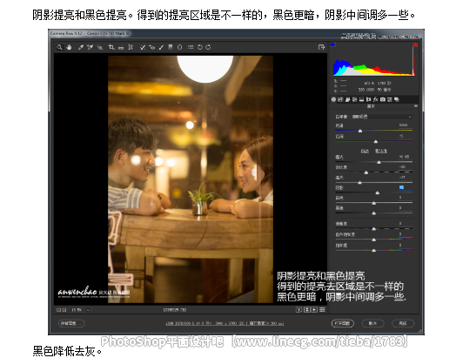Viewport: 456px width, 358px height.
Task: Click the Clarity slider handle
Action: 374,229
